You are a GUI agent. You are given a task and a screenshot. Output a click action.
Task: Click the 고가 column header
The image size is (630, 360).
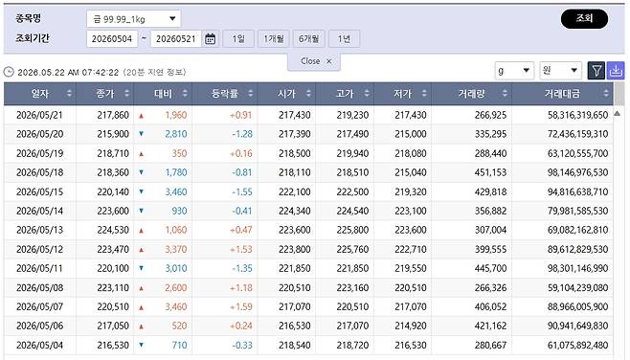[345, 94]
